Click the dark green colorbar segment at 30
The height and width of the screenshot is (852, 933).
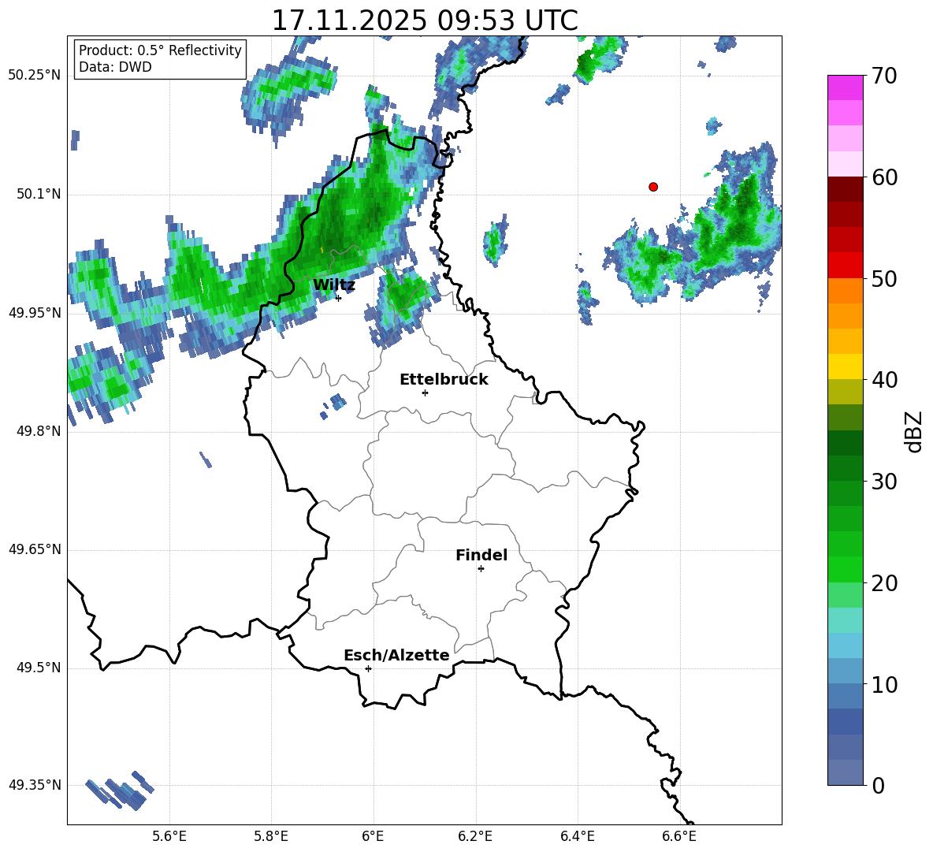[x=845, y=467]
